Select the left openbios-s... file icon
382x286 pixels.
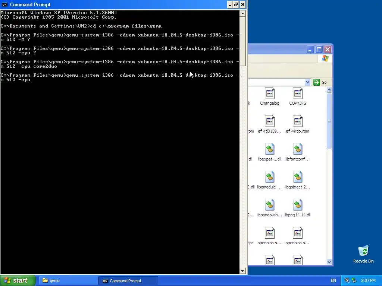tap(269, 233)
